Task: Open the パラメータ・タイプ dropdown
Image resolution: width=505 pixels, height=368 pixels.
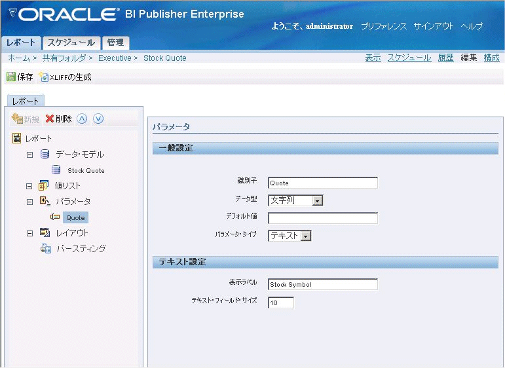Action: (x=306, y=236)
